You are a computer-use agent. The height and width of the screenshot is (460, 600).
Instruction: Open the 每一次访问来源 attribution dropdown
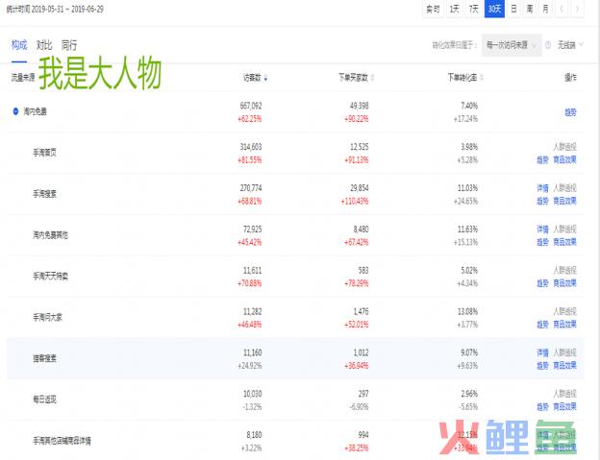(512, 45)
